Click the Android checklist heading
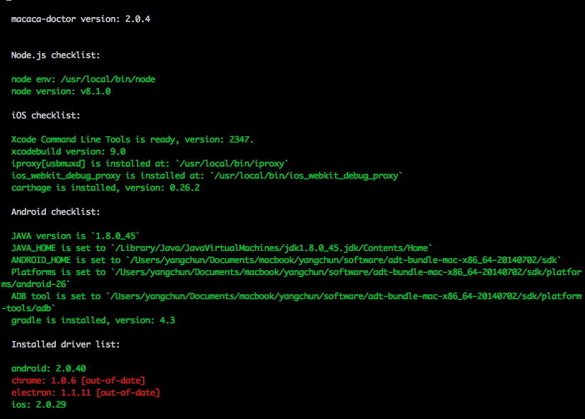This screenshot has height=419, width=585. click(x=55, y=212)
